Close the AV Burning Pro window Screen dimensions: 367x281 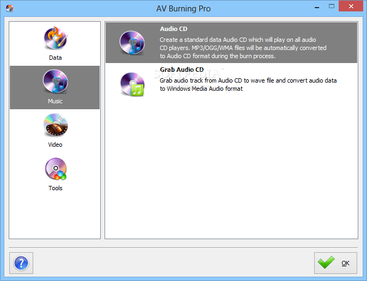[x=351, y=7]
